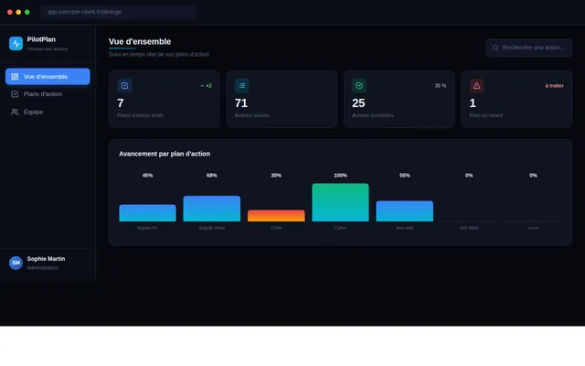Go to Vue d'ensemble in sidebar

click(x=48, y=77)
